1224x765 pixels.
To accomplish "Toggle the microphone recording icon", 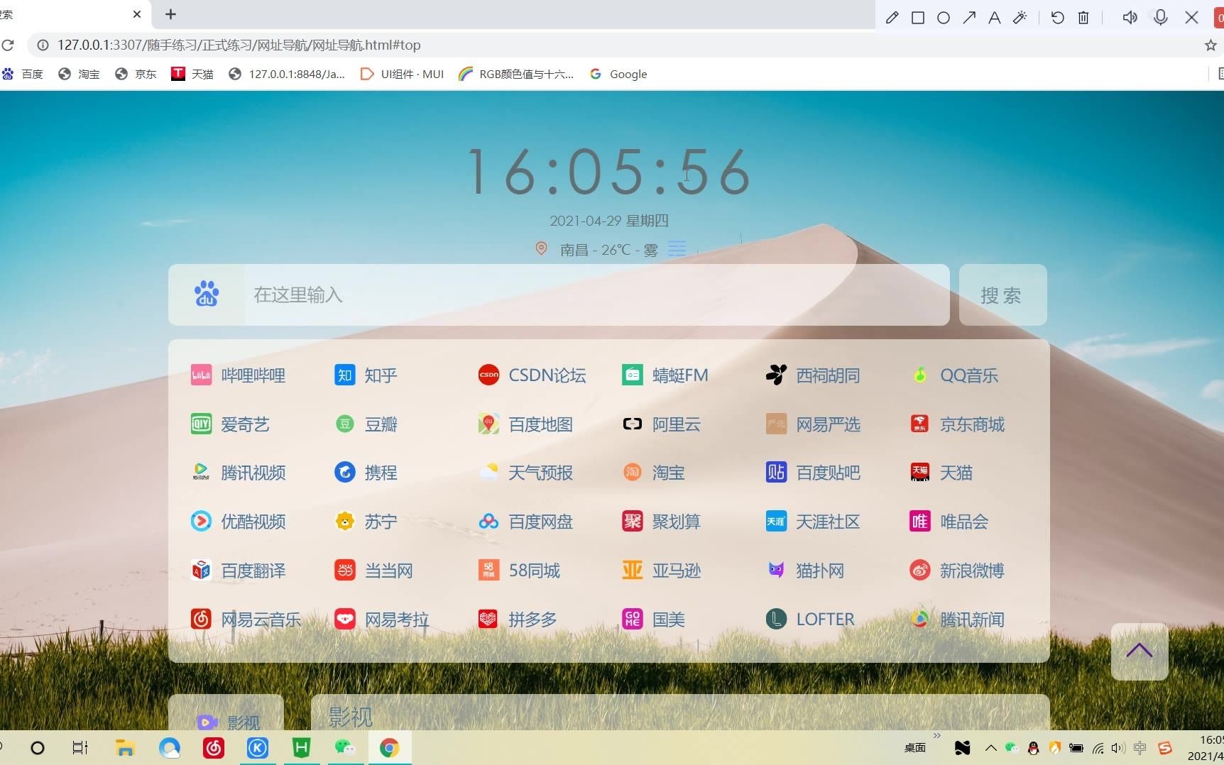I will click(1161, 17).
